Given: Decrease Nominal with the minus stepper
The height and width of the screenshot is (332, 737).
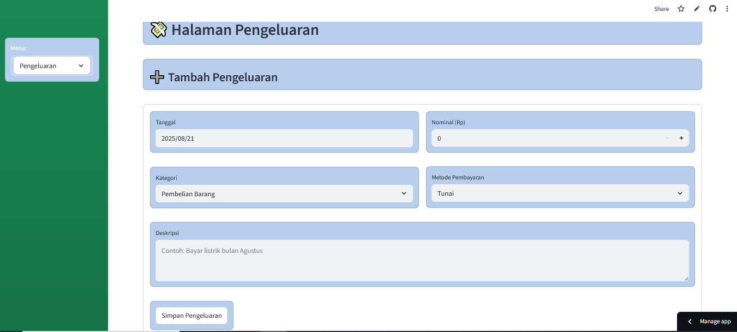Looking at the screenshot, I should click(x=667, y=138).
